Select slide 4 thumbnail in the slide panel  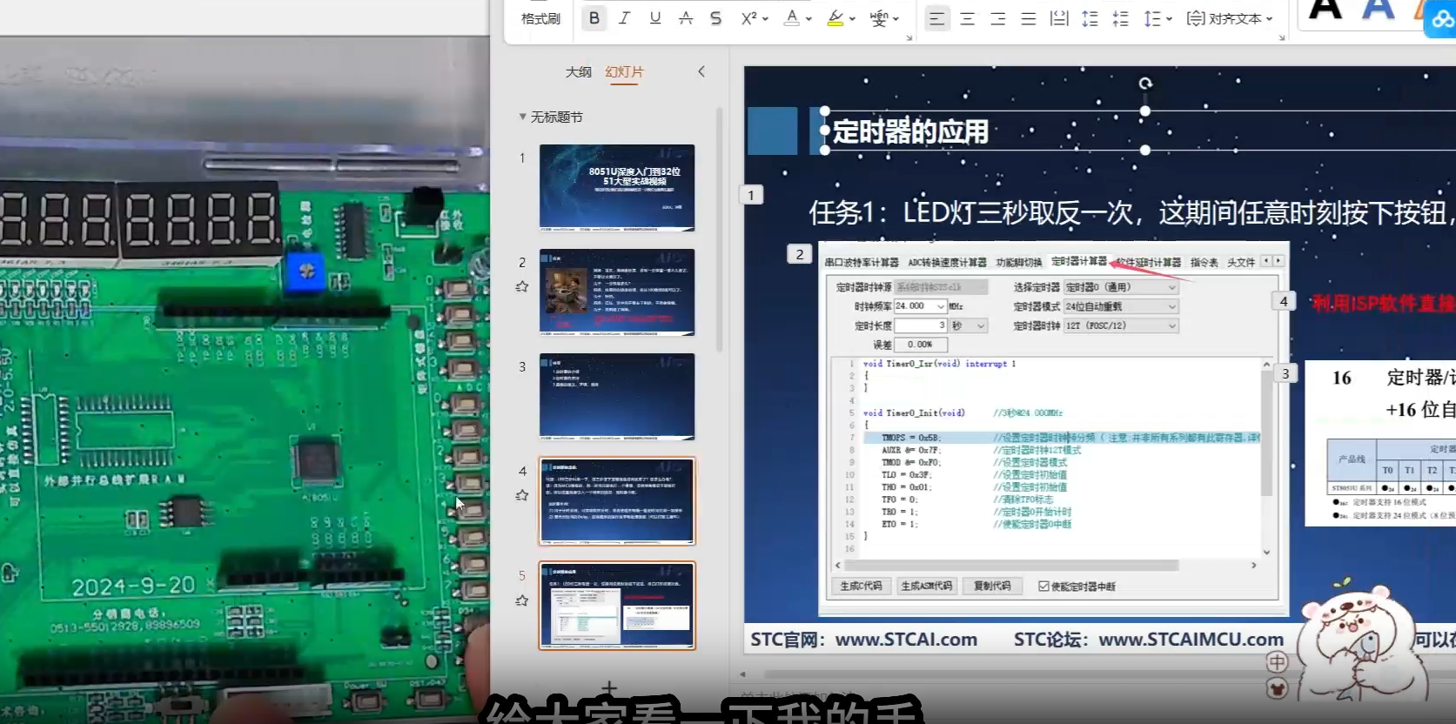617,501
